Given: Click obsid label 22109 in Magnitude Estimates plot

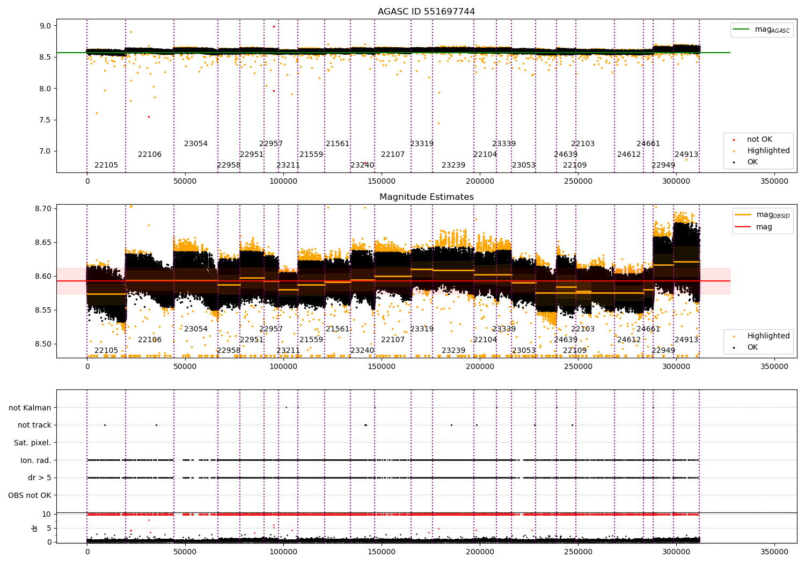Looking at the screenshot, I should (575, 351).
